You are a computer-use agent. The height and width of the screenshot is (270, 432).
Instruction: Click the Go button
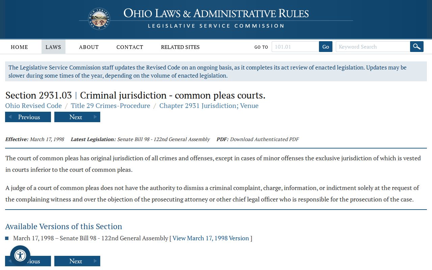point(326,47)
